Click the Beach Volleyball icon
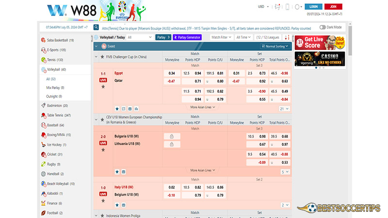388x218 pixels. [x=44, y=184]
